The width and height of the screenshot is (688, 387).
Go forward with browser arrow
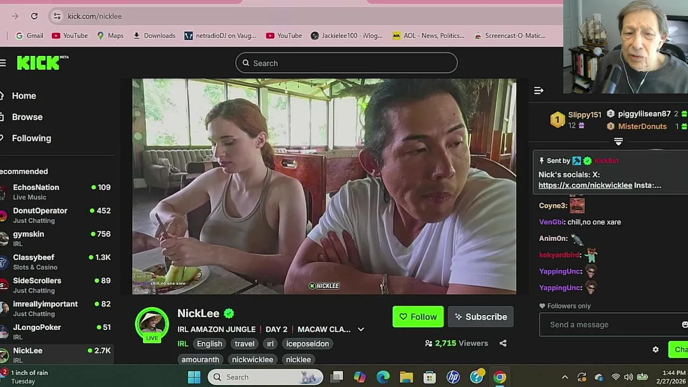point(15,16)
